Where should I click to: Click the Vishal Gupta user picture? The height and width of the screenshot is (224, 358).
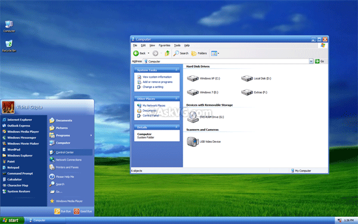[x=8, y=107]
